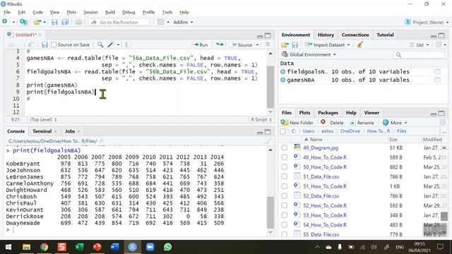452x254 pixels.
Task: Search environment objects field
Action: (419, 55)
